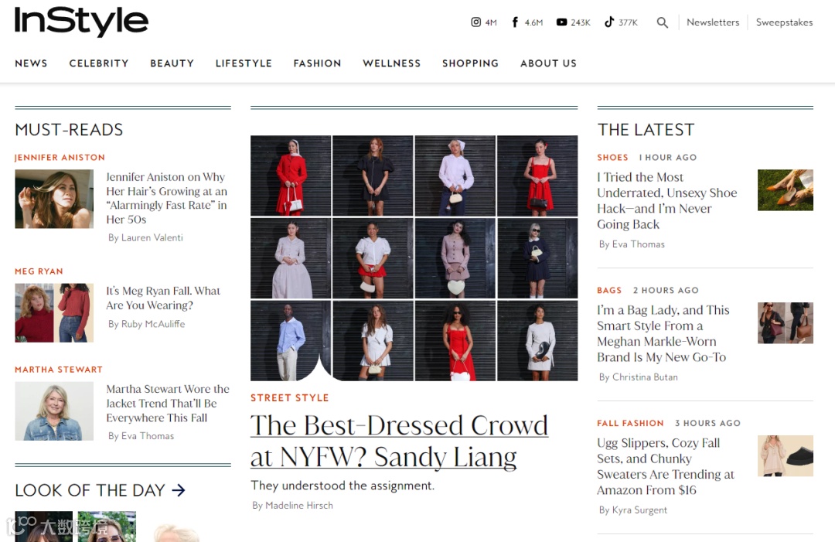Viewport: 835px width, 542px height.
Task: Click the Bags category tag
Action: coord(609,290)
